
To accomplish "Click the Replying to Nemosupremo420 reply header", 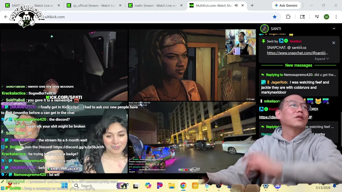I will point(298,75).
